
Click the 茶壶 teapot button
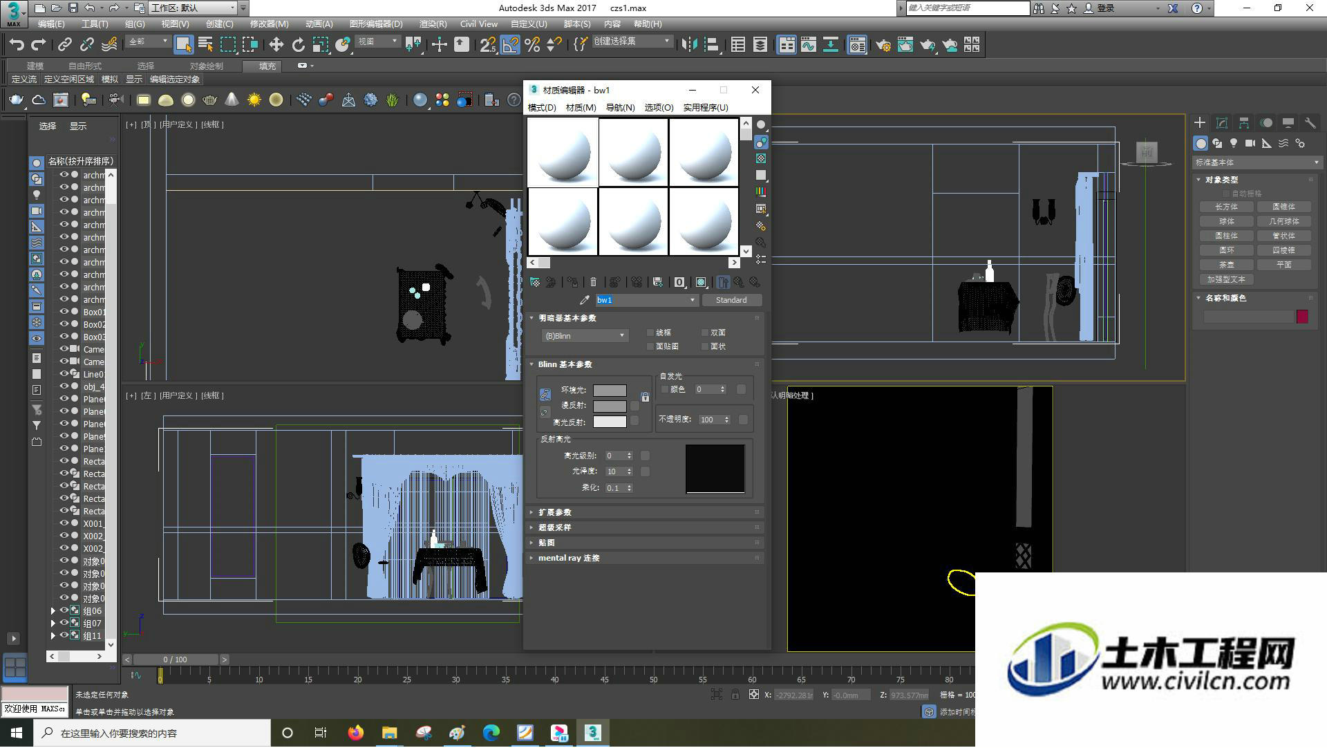point(1226,265)
